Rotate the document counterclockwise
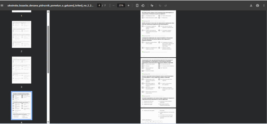Image resolution: width=267 pixels, height=124 pixels. pos(143,5)
